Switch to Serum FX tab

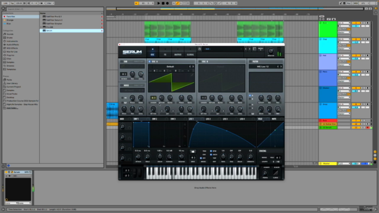coord(165,52)
